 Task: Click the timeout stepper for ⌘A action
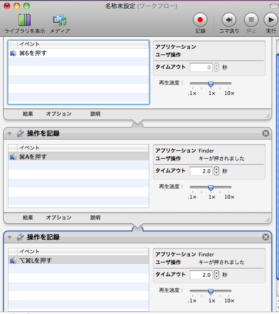(x=216, y=171)
